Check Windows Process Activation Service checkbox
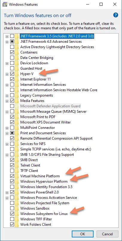 click(x=12, y=198)
